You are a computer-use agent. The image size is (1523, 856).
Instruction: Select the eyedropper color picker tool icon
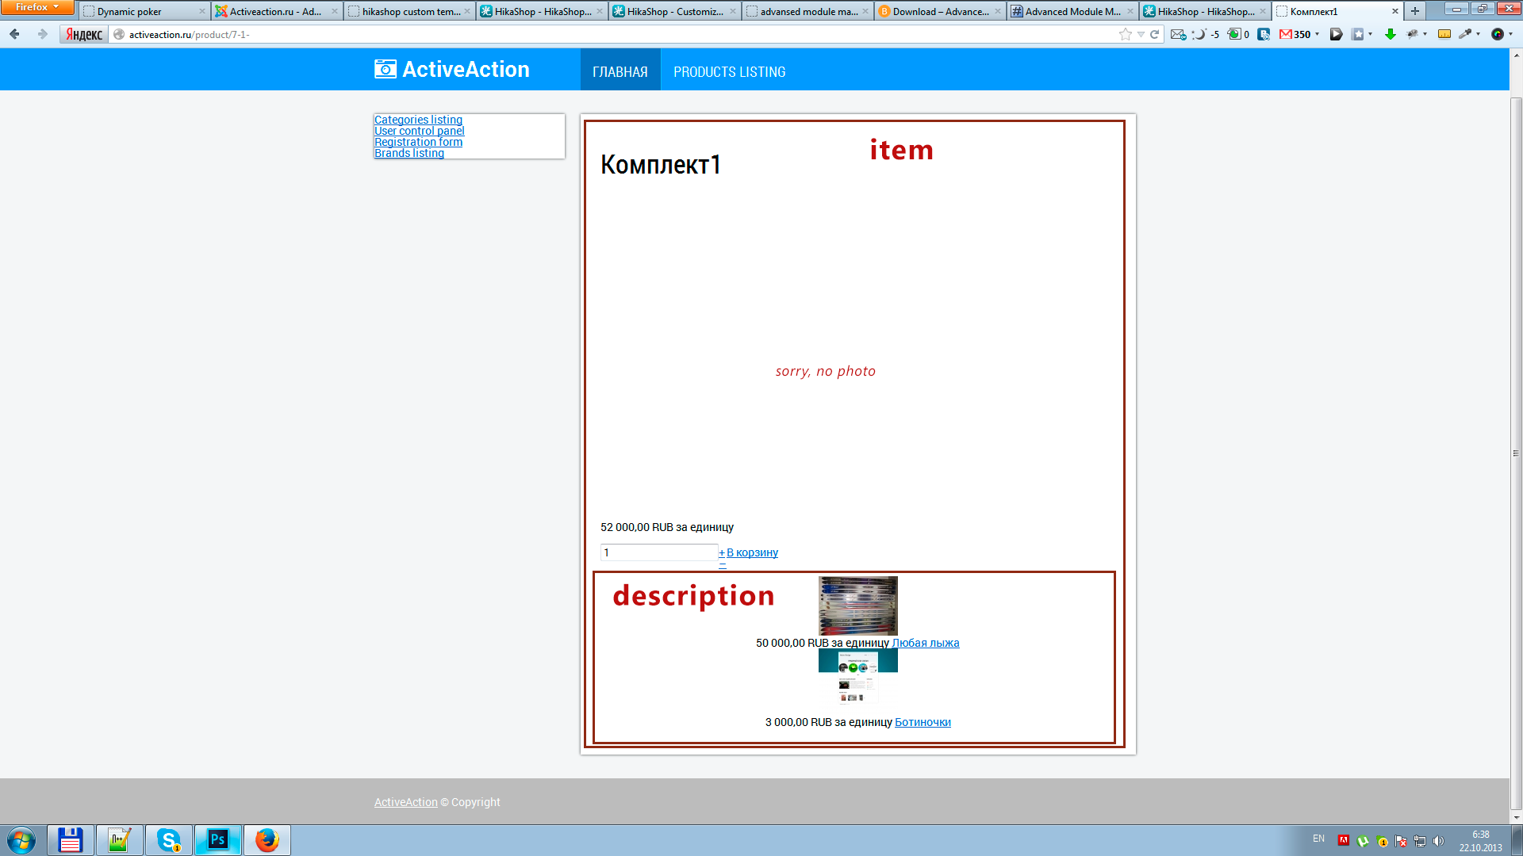(x=1464, y=34)
